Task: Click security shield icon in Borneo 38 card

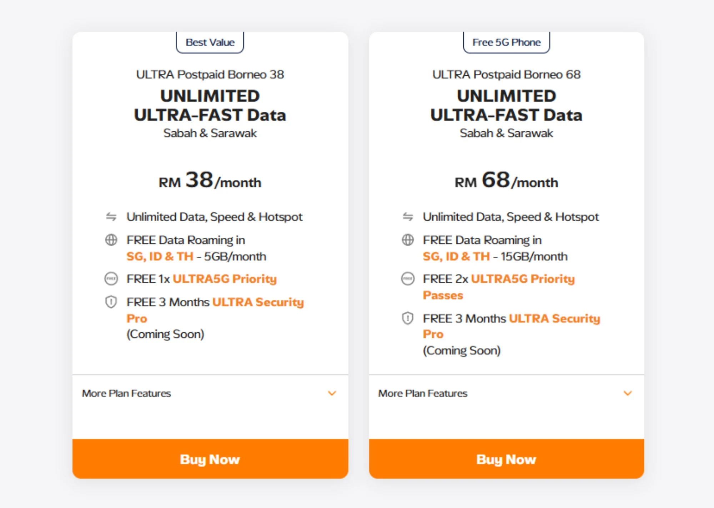Action: [111, 302]
